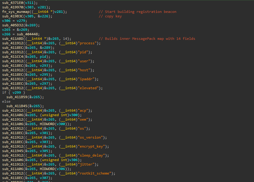Click the fn_sys_munmap function name
This screenshot has width=254, height=182.
point(16,12)
